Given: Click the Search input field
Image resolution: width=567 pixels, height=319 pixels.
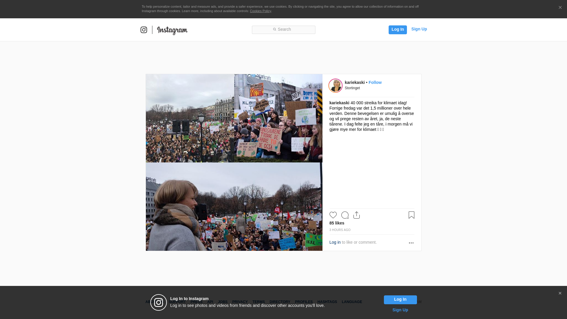Looking at the screenshot, I should (x=283, y=30).
